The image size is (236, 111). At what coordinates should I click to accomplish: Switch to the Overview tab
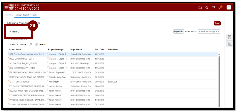(x=9, y=15)
